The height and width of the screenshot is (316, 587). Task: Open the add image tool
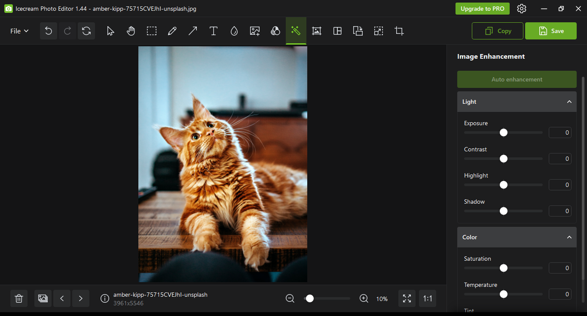(x=255, y=31)
